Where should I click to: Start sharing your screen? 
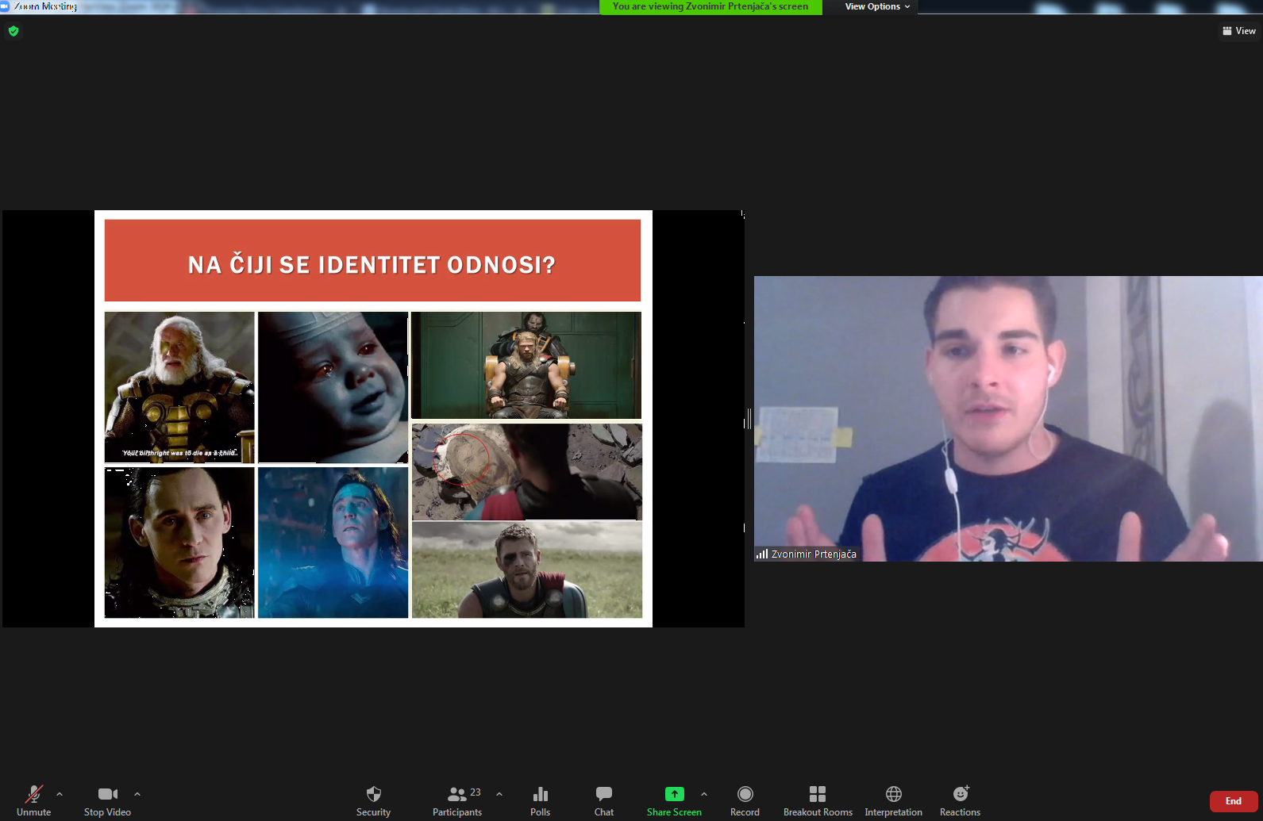point(674,800)
